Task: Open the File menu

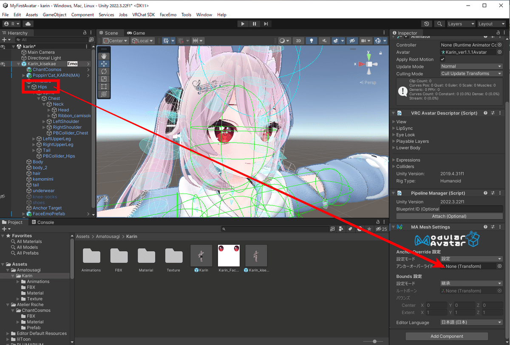Action: [5, 14]
